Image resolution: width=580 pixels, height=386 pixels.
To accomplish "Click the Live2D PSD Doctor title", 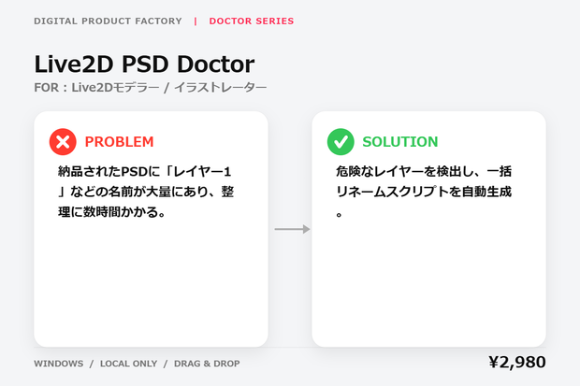I will pos(144,64).
